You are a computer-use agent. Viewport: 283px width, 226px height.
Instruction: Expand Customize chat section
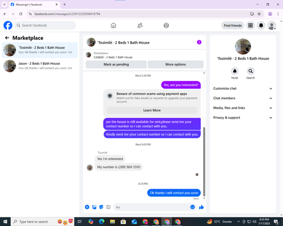243,89
